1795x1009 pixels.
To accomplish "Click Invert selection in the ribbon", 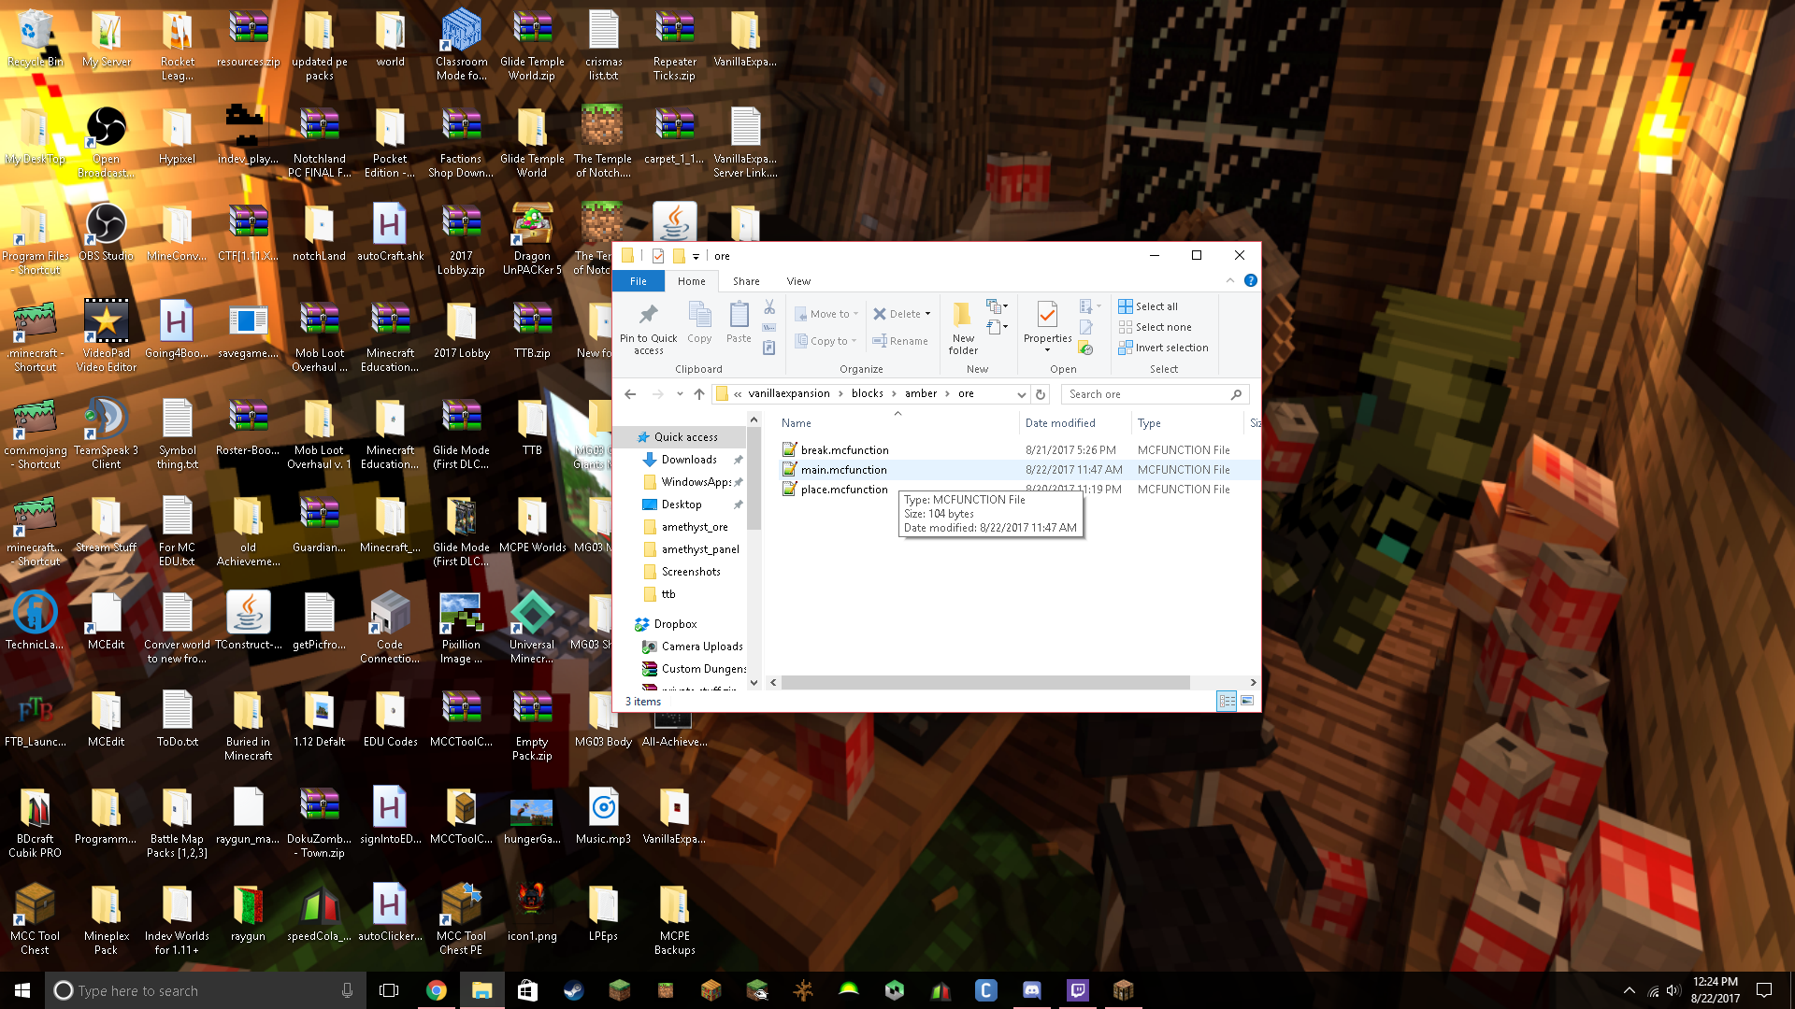I will (1170, 348).
